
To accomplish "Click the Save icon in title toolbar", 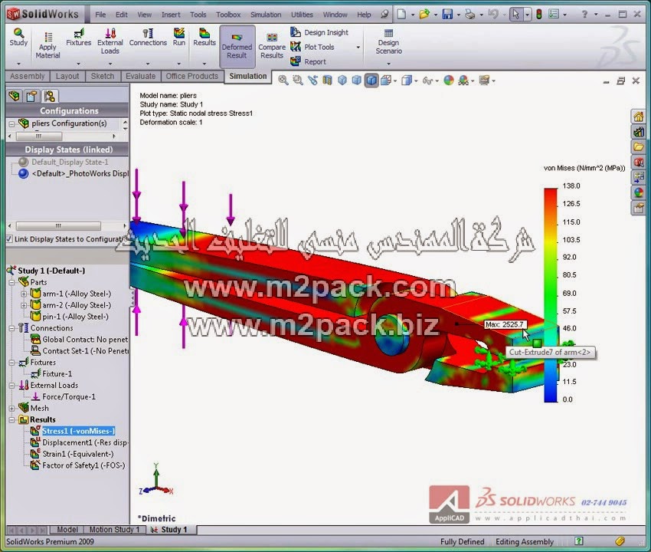I will [447, 15].
